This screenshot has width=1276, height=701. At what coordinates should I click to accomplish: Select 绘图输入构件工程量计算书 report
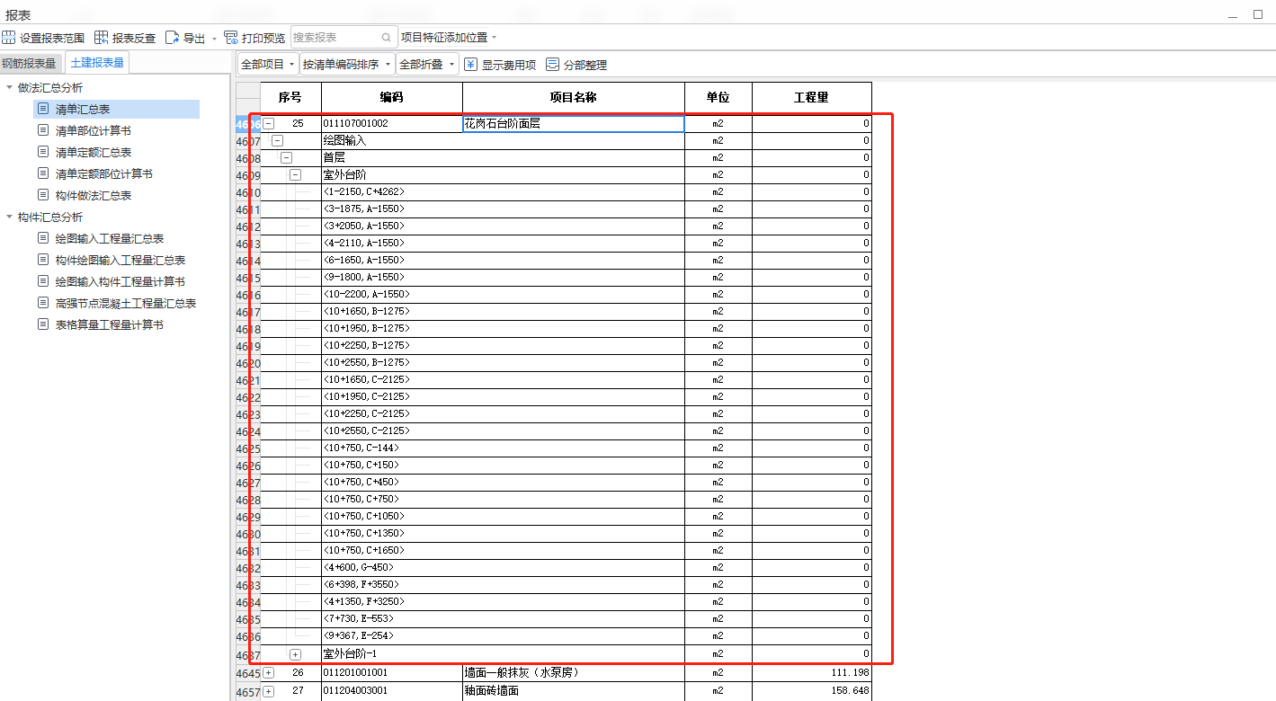point(120,281)
